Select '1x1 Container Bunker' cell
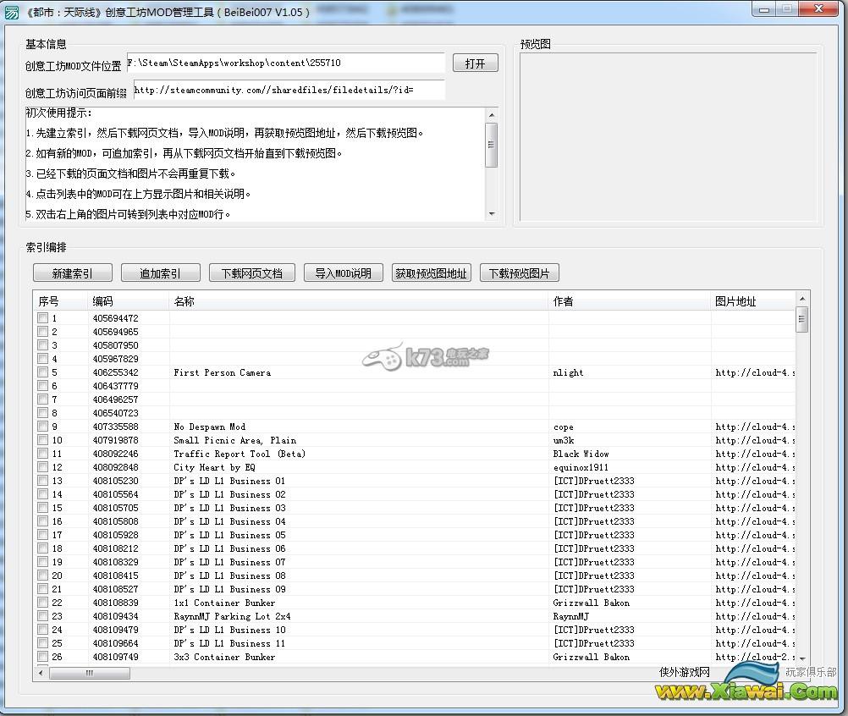The height and width of the screenshot is (716, 848). pos(224,603)
